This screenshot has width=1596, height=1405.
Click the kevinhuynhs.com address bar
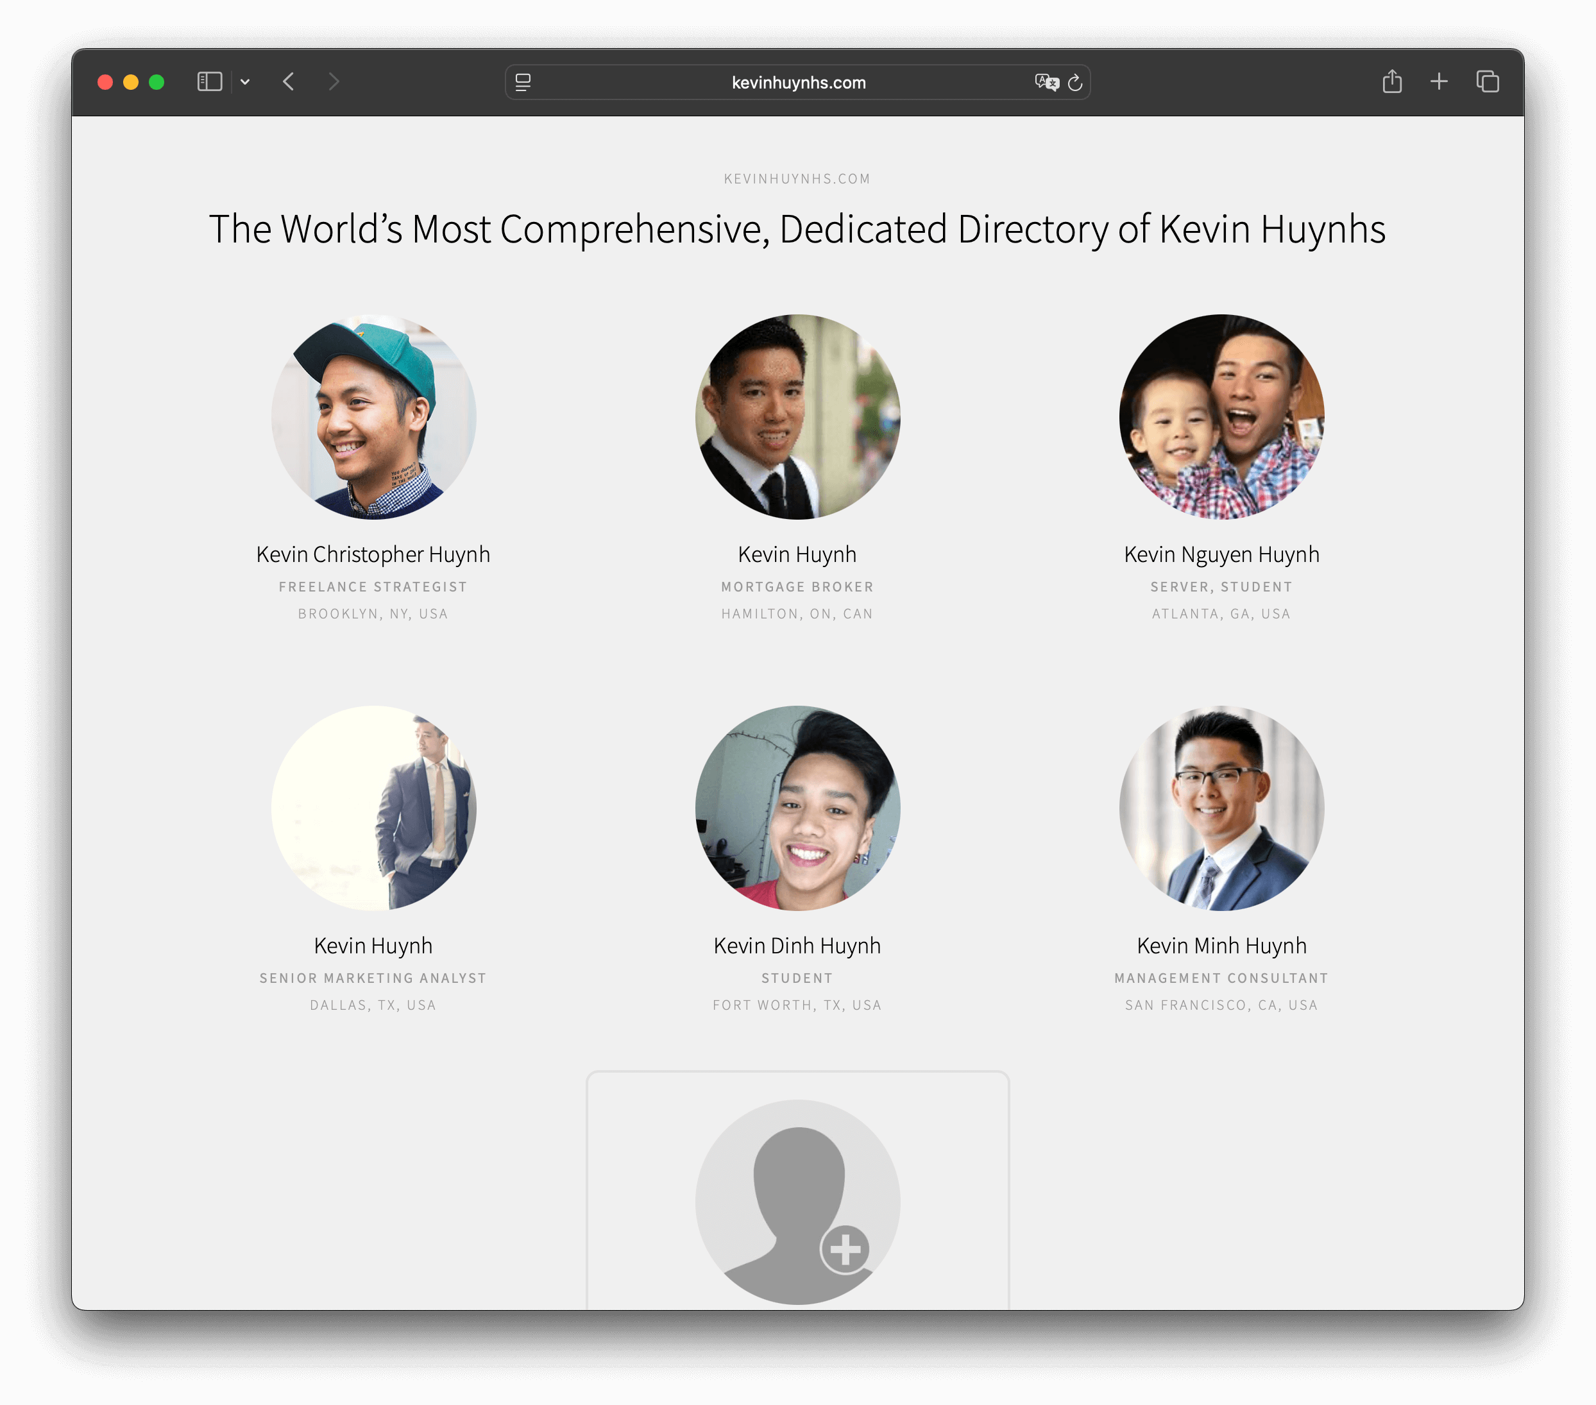pyautogui.click(x=798, y=83)
